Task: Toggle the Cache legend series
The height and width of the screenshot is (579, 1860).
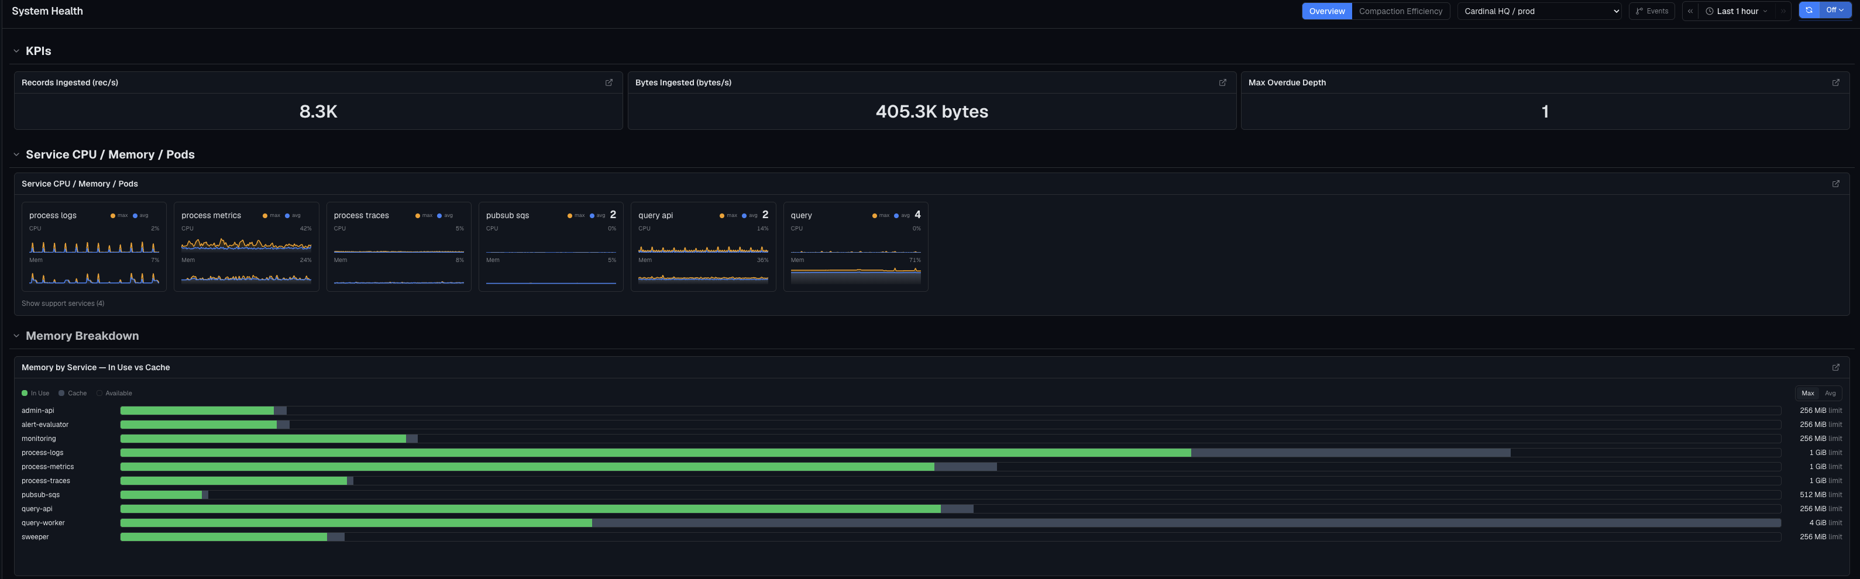Action: pos(72,394)
